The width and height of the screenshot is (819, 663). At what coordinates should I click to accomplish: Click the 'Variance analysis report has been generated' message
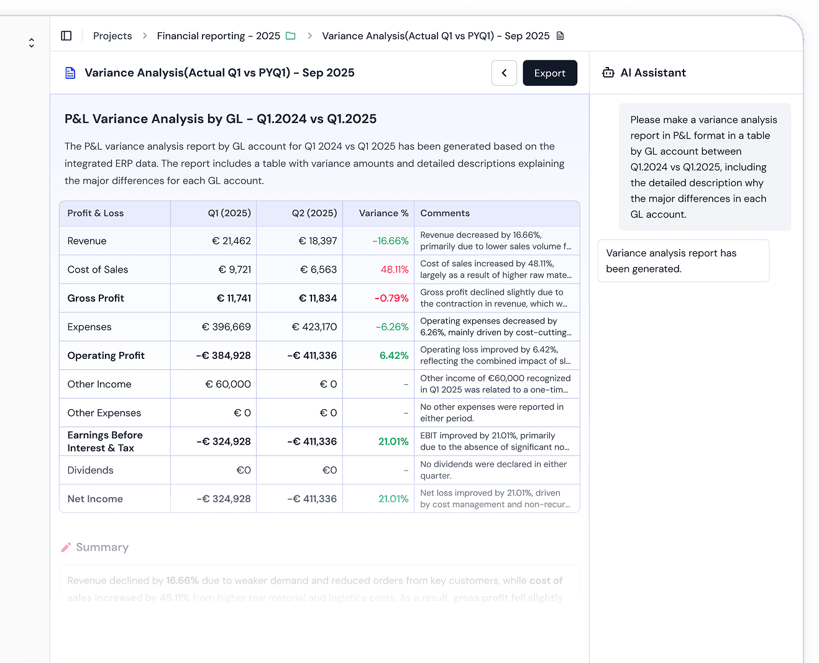tap(682, 261)
